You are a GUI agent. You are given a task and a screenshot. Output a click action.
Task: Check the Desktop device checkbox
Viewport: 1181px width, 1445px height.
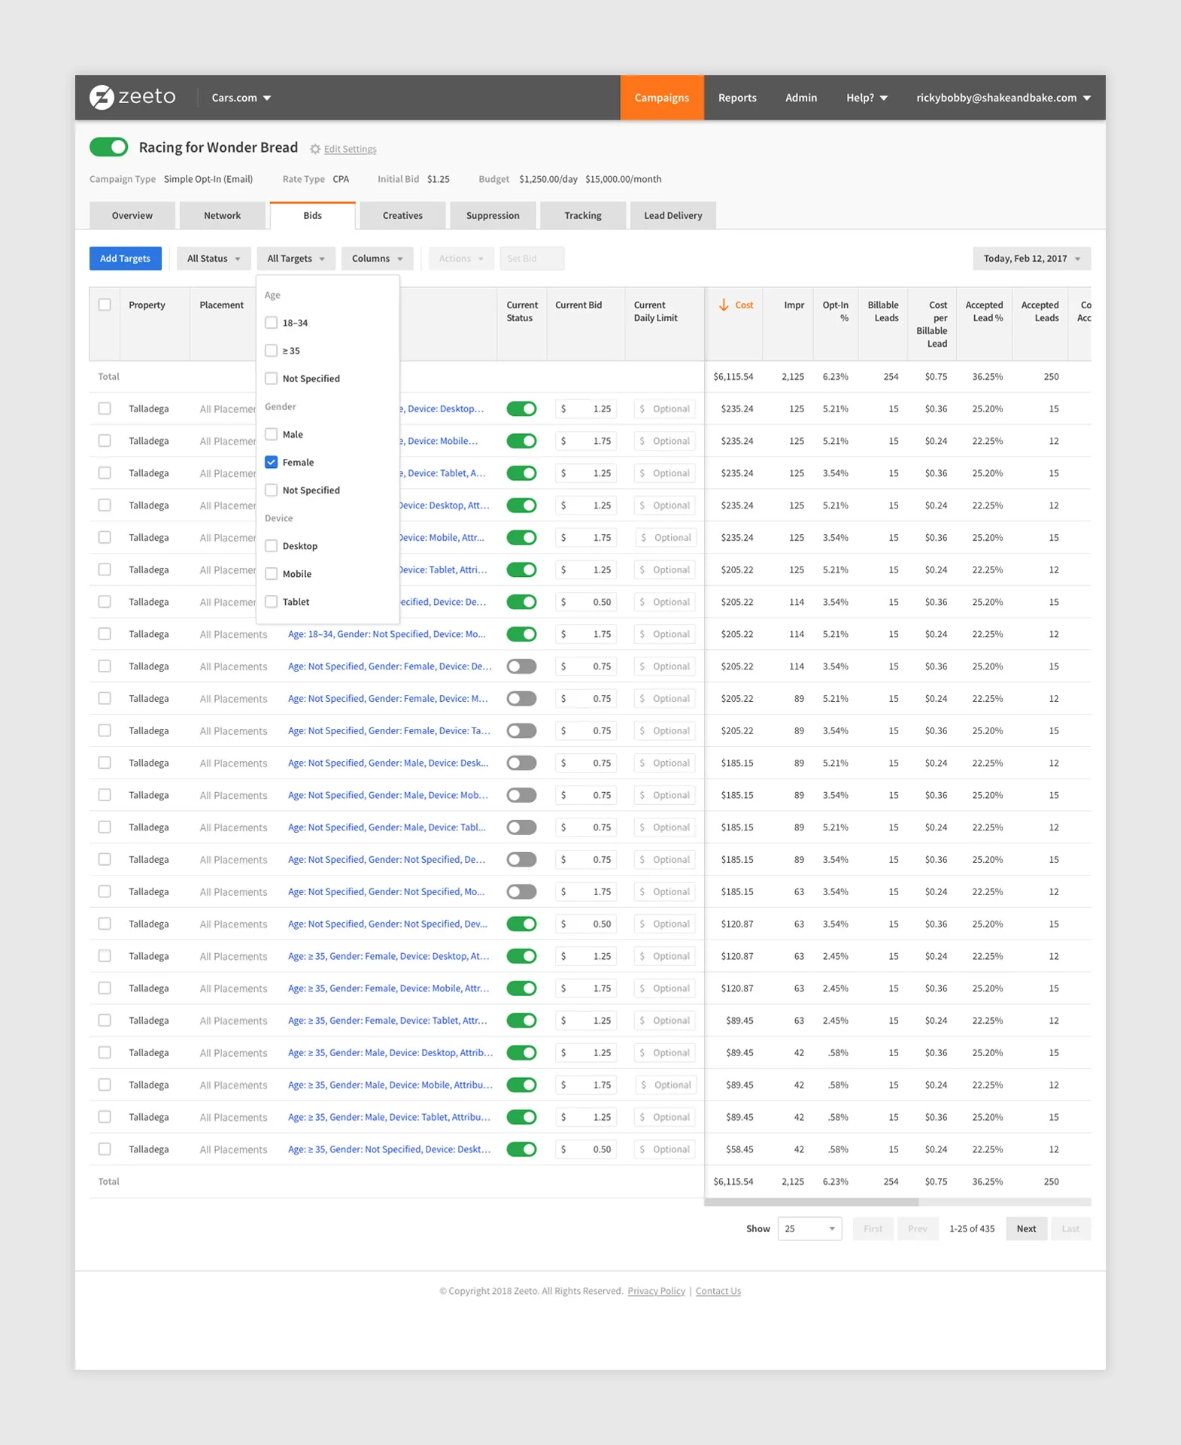point(272,546)
